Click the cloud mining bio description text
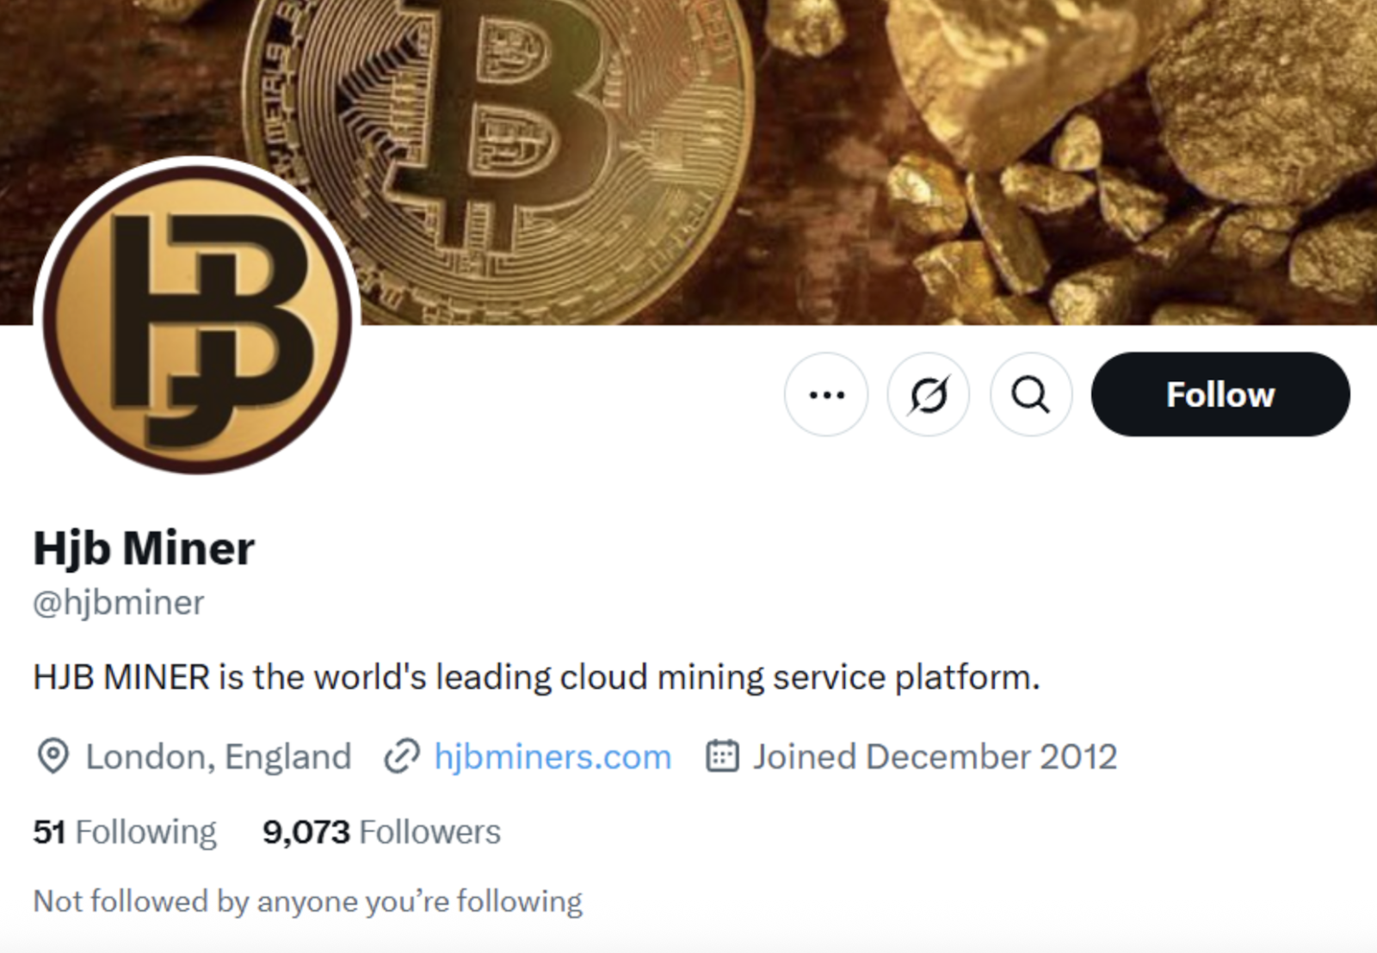The width and height of the screenshot is (1377, 953). click(x=536, y=678)
